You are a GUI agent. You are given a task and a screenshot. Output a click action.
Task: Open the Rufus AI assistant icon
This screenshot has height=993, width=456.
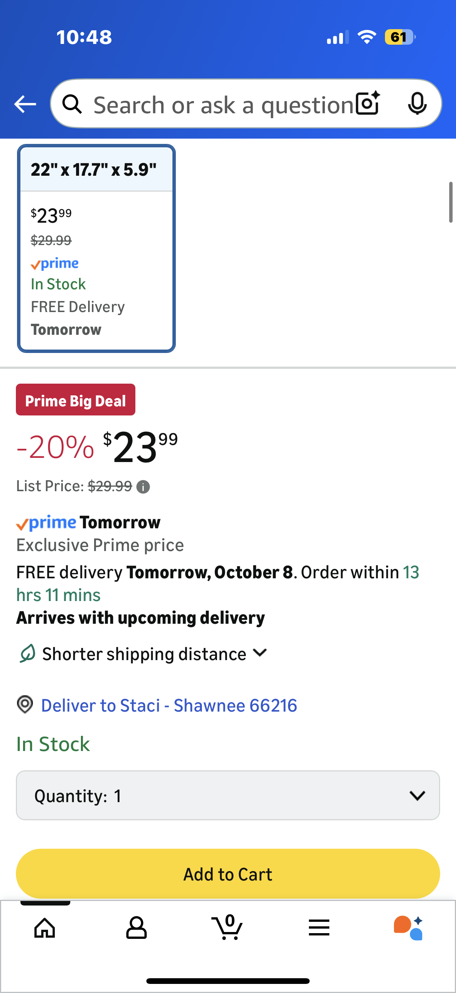point(408,927)
